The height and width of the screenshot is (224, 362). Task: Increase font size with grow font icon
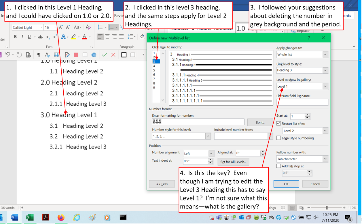click(x=61, y=27)
